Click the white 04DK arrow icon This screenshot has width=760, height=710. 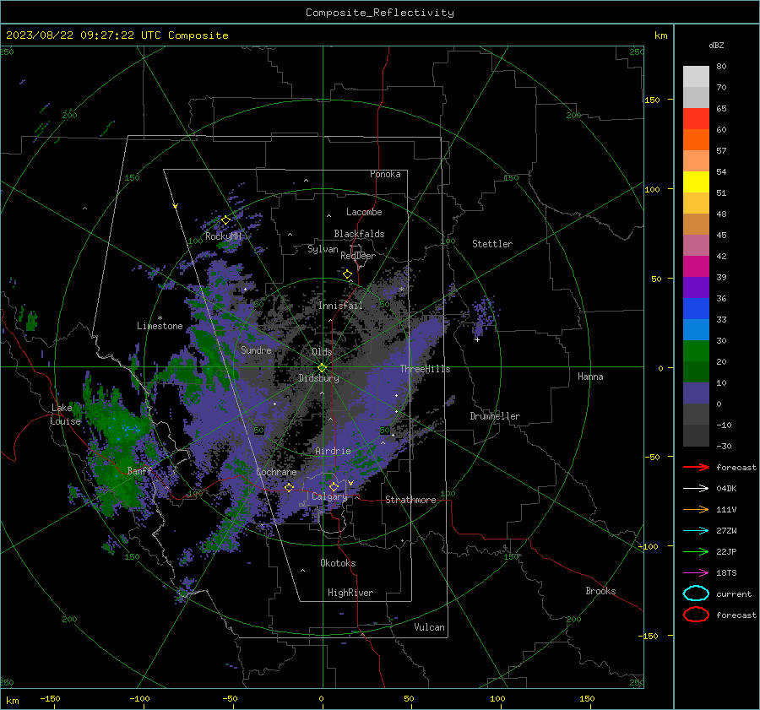pyautogui.click(x=696, y=488)
